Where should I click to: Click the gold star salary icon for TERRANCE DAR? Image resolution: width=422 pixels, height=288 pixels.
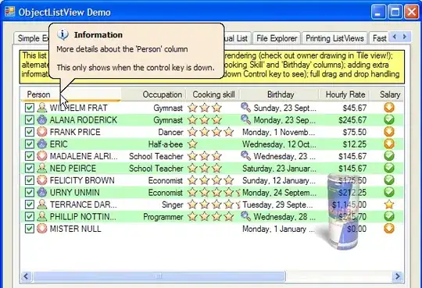point(389,204)
